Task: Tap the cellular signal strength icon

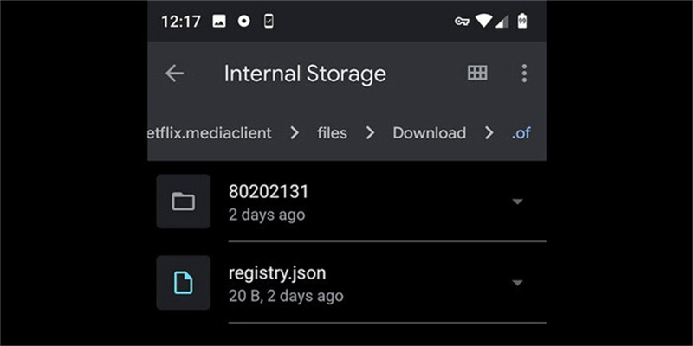Action: [502, 22]
